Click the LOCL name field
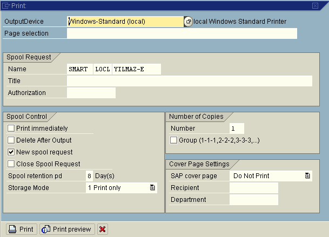Image resolution: width=329 pixels, height=237 pixels. point(103,69)
